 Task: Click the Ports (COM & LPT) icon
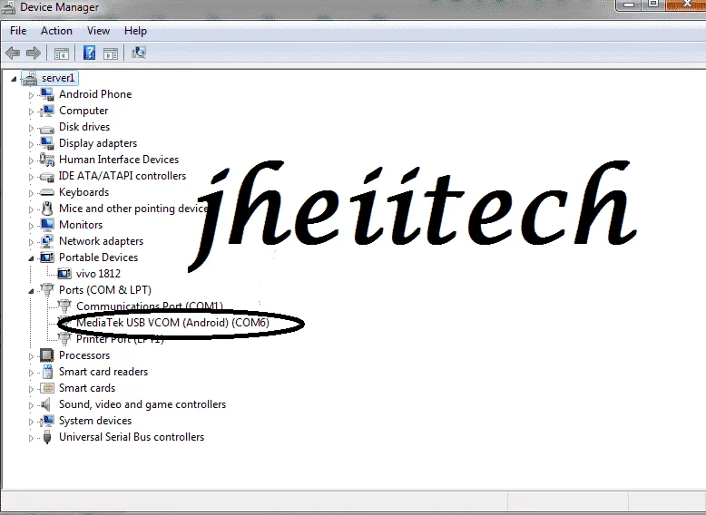pos(47,290)
